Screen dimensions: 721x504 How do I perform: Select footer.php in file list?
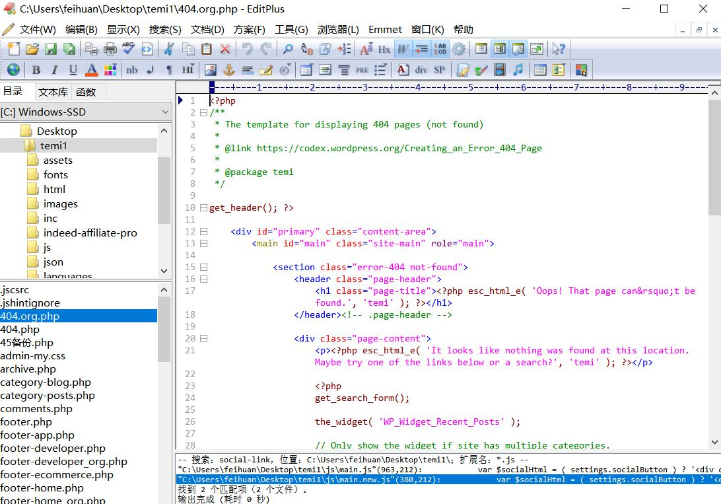click(x=26, y=422)
